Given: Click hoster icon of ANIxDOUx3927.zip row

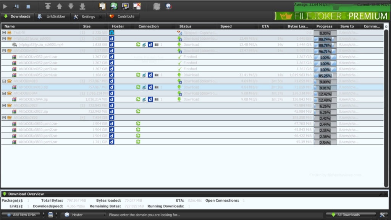Looking at the screenshot, I should 111,112.
